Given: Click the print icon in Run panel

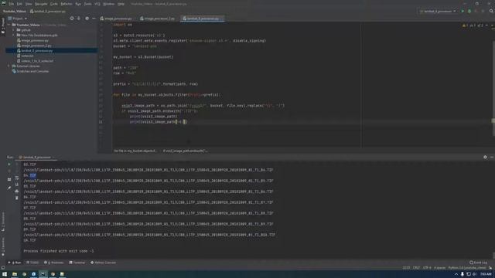Looking at the screenshot, I should click(x=17, y=192).
